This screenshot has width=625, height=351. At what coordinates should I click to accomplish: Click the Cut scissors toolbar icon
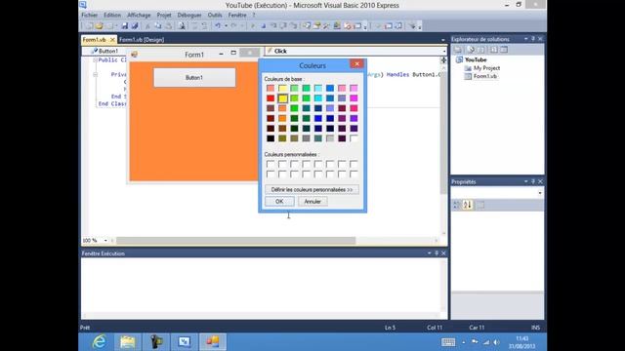[x=147, y=26]
